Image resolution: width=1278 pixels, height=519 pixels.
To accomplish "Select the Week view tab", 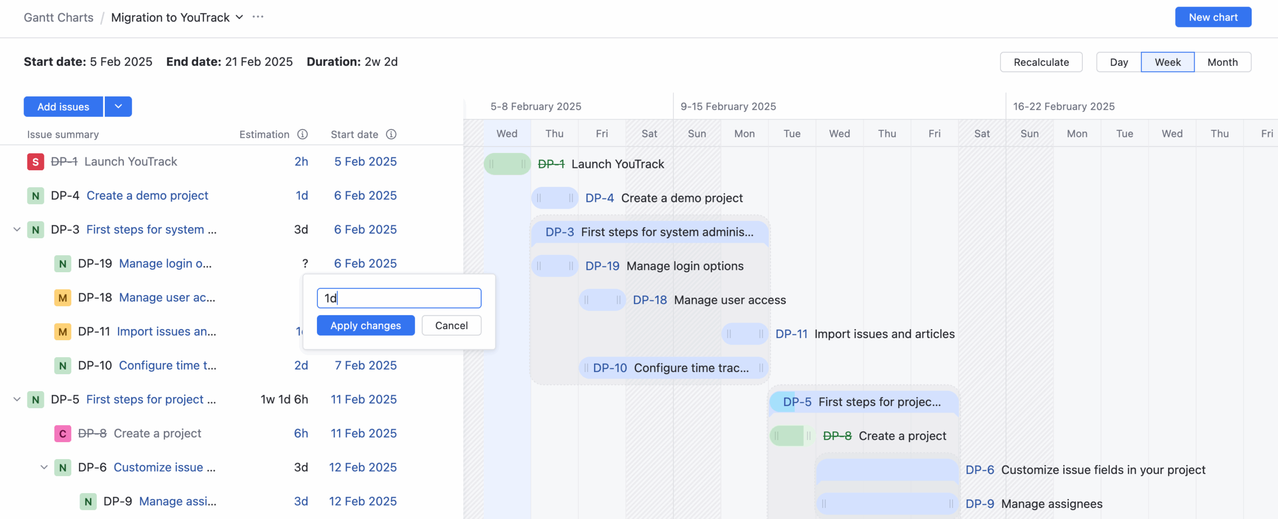I will pyautogui.click(x=1168, y=62).
